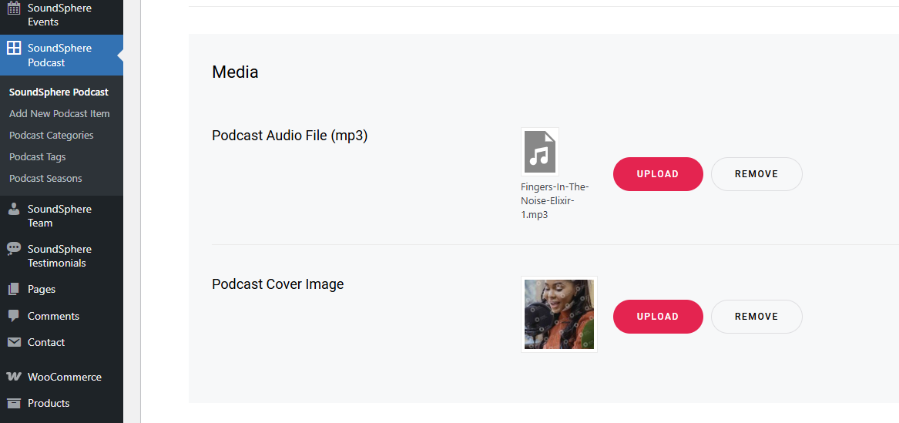Screen dimensions: 899x423
Task: Click the Contact envelope icon
Action: tap(14, 342)
